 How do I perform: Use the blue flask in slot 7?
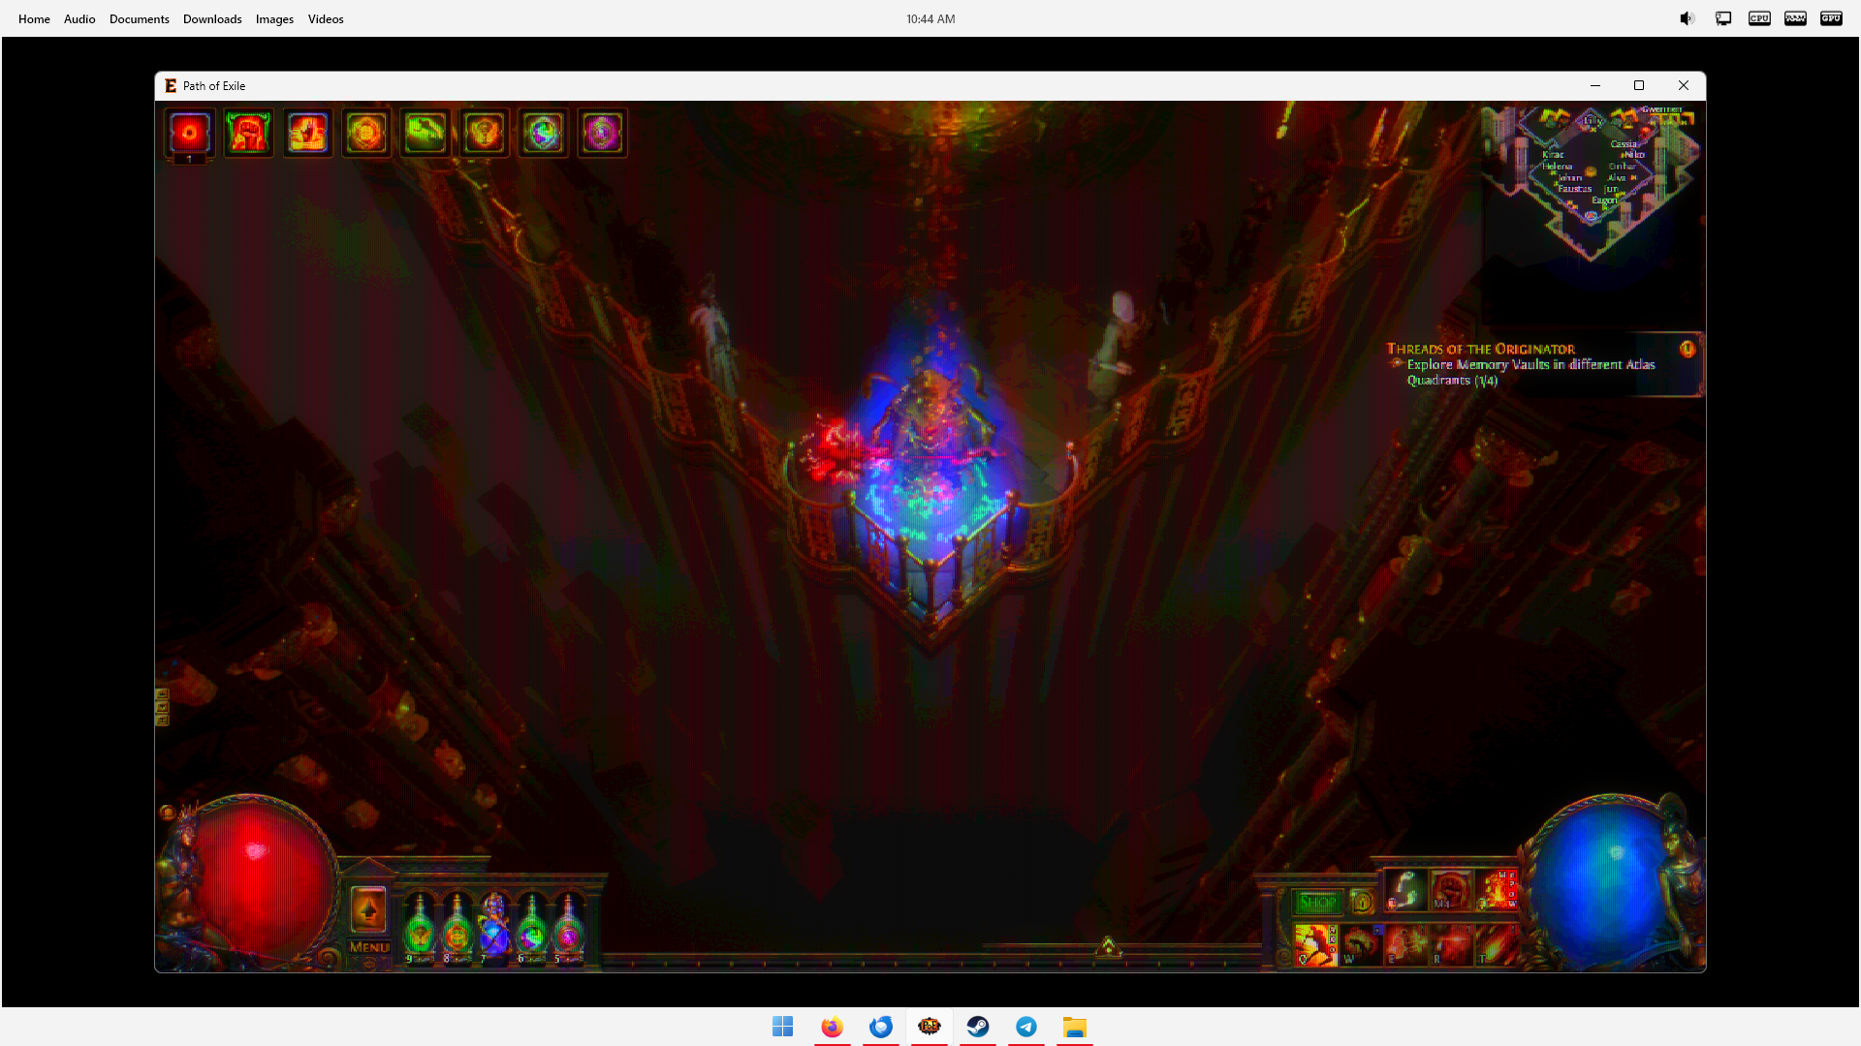click(x=494, y=928)
